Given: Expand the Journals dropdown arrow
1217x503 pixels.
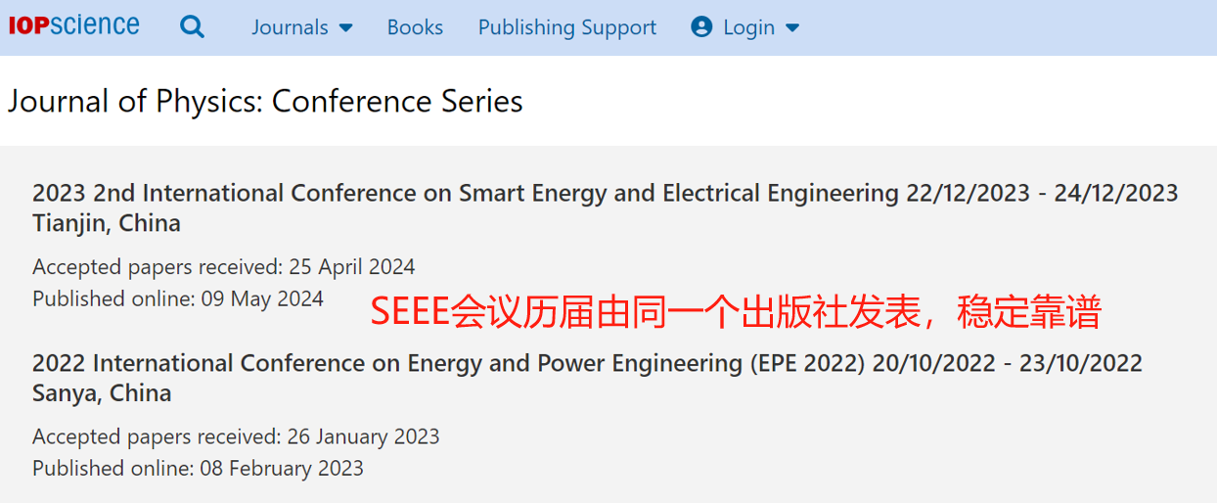Looking at the screenshot, I should (x=345, y=28).
